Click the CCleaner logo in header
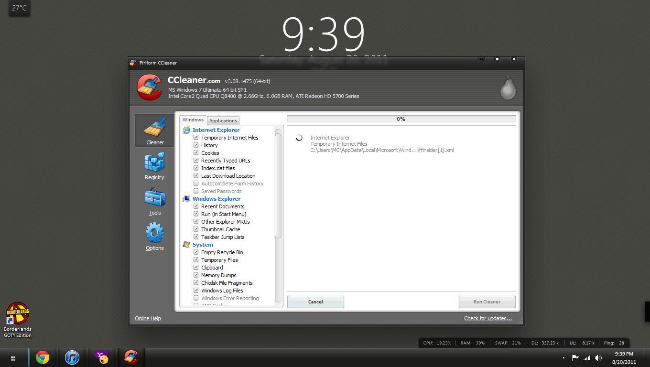The width and height of the screenshot is (650, 367). coord(150,87)
